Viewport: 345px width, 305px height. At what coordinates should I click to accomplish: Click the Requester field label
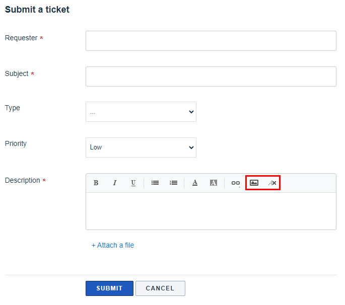coord(21,38)
